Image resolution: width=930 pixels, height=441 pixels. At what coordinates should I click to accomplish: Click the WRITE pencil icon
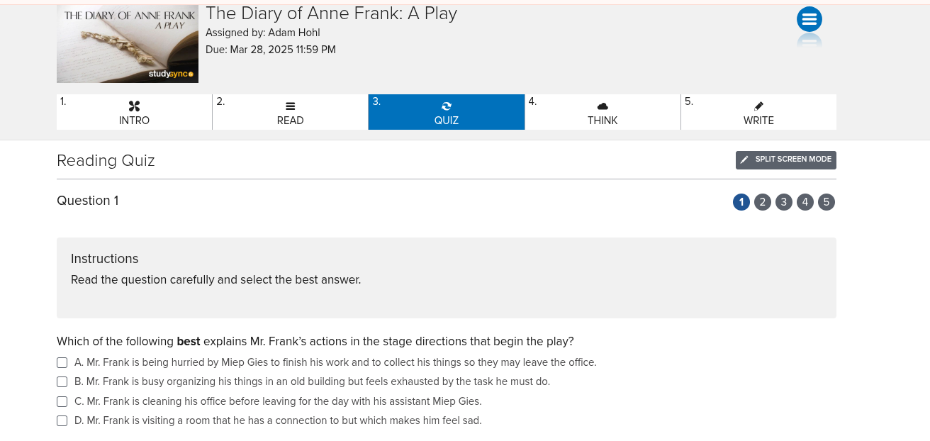coord(758,106)
